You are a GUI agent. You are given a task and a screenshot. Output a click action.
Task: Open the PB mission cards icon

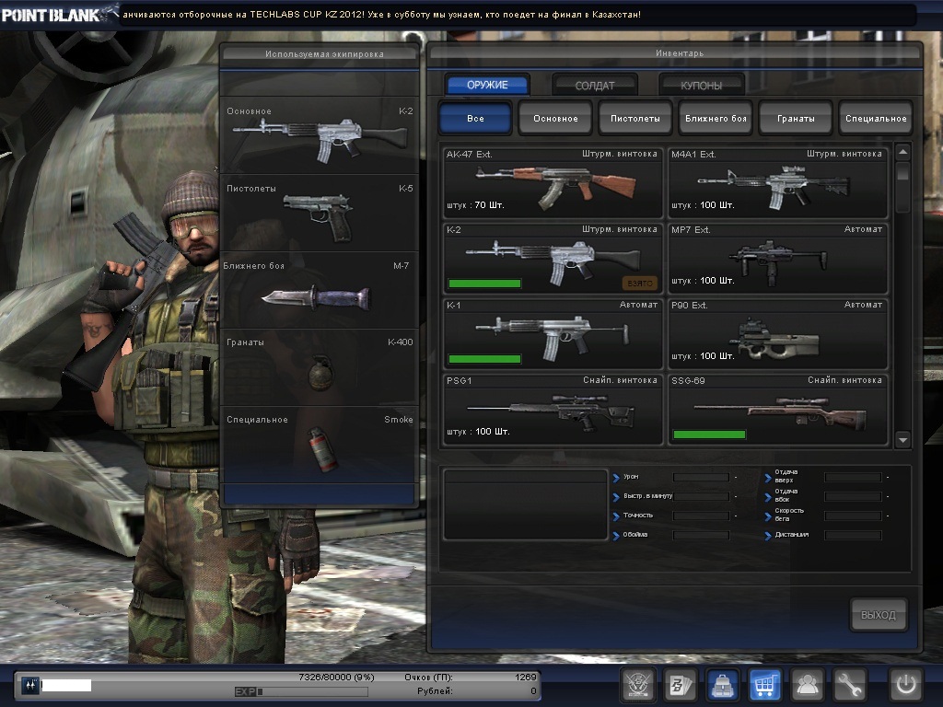[x=680, y=685]
